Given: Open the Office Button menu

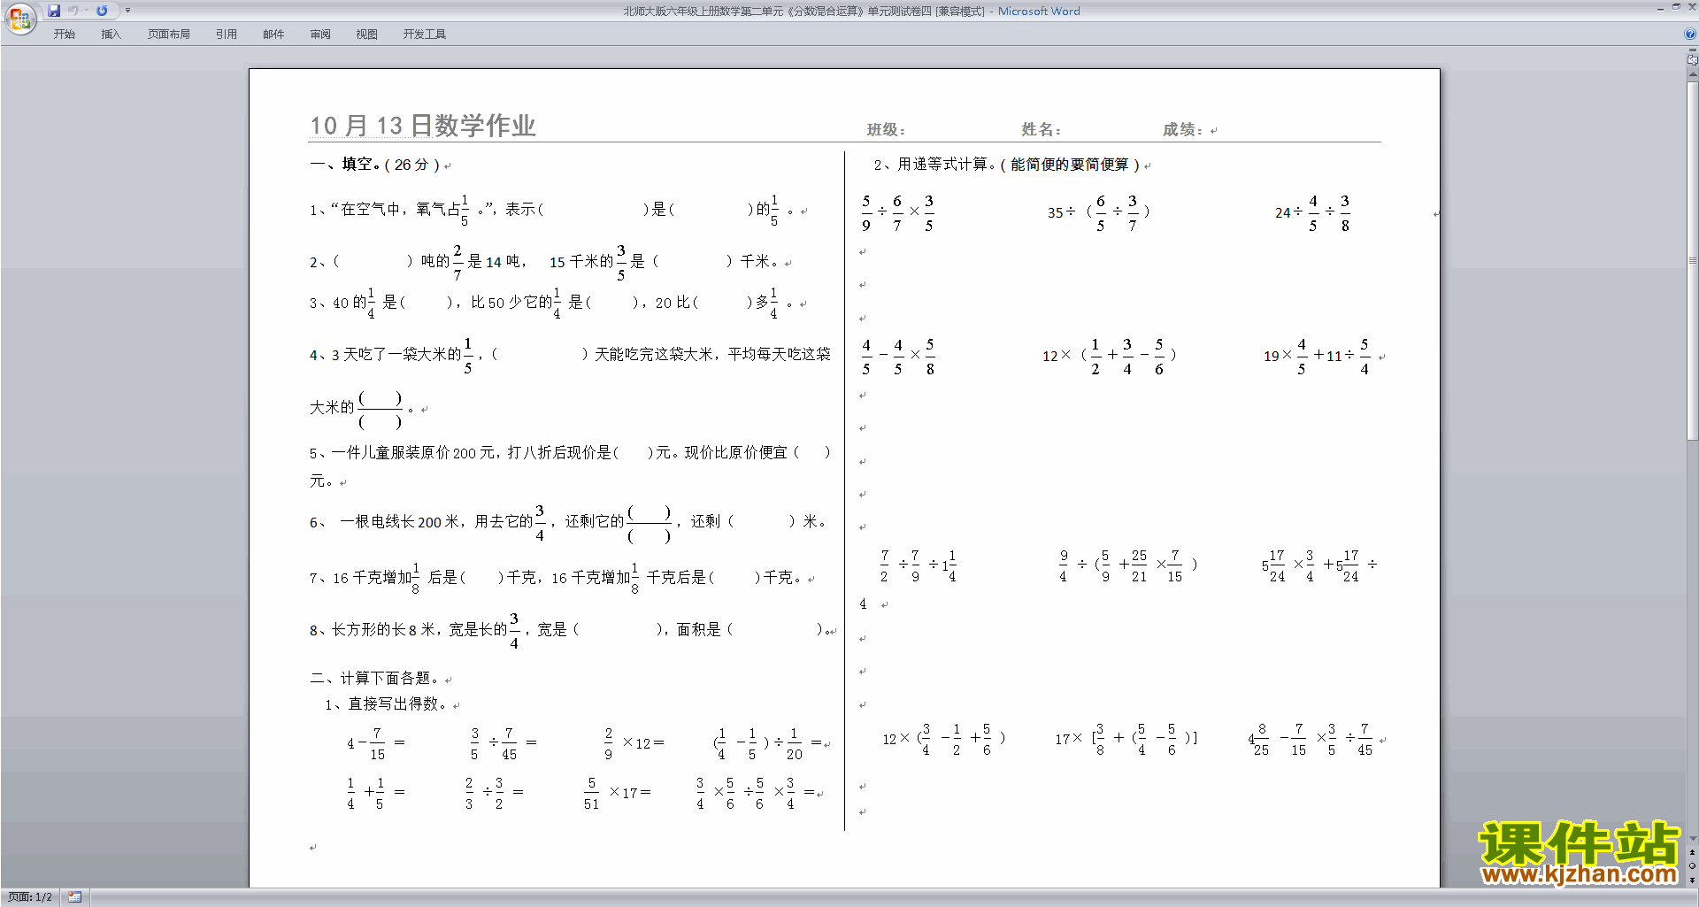Looking at the screenshot, I should (19, 19).
